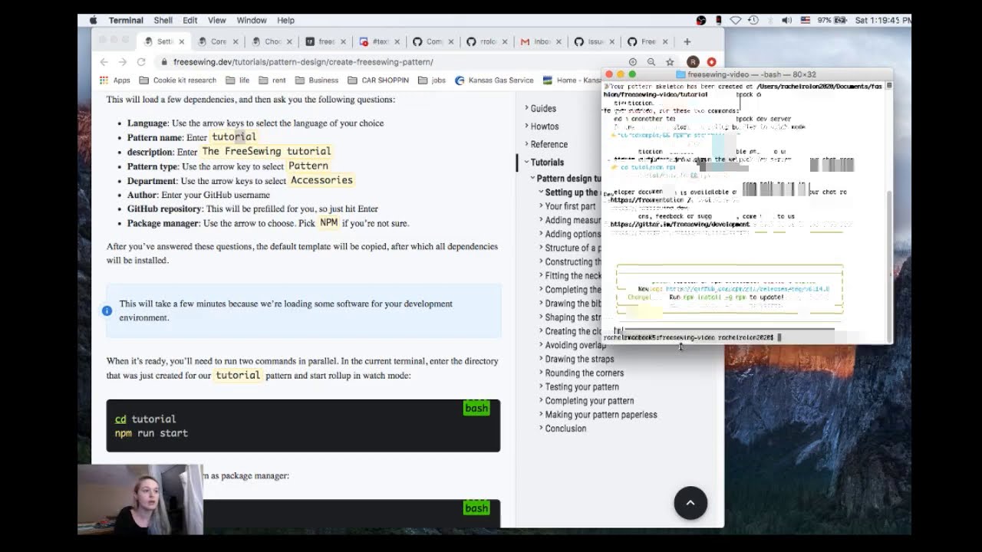The image size is (982, 552).
Task: Open the Apple menu
Action: pyautogui.click(x=94, y=20)
